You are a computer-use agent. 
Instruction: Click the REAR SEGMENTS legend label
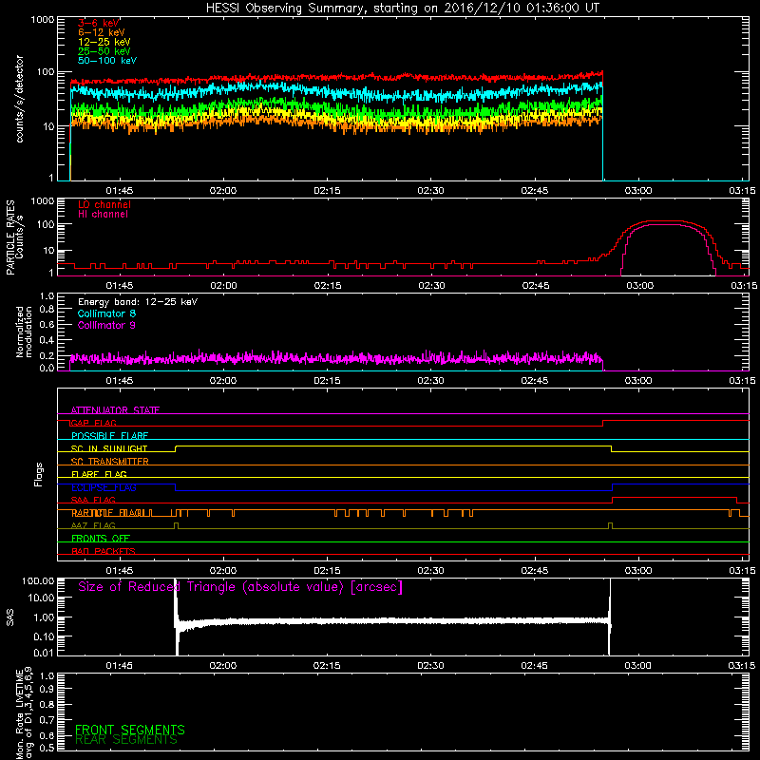[x=126, y=740]
